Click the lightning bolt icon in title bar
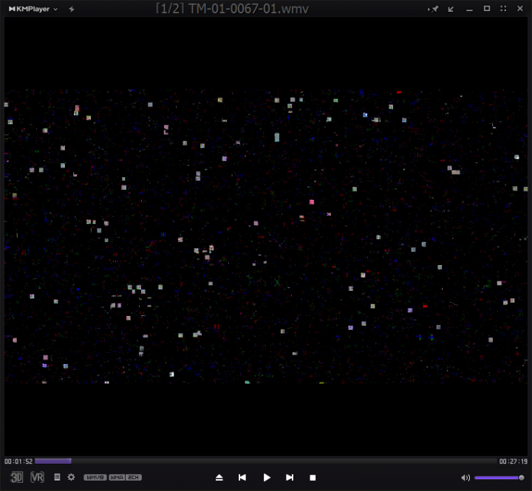The image size is (532, 491). click(x=72, y=9)
